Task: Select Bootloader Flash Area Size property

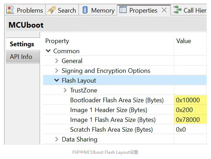Action: pyautogui.click(x=117, y=100)
